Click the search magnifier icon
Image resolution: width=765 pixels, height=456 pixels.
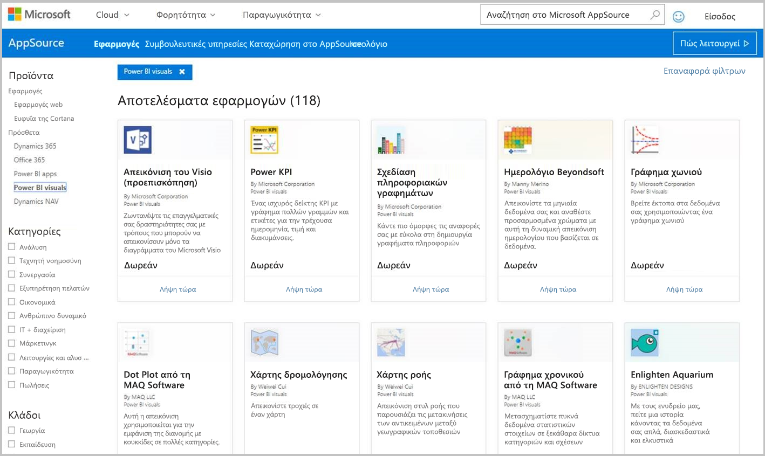(654, 15)
